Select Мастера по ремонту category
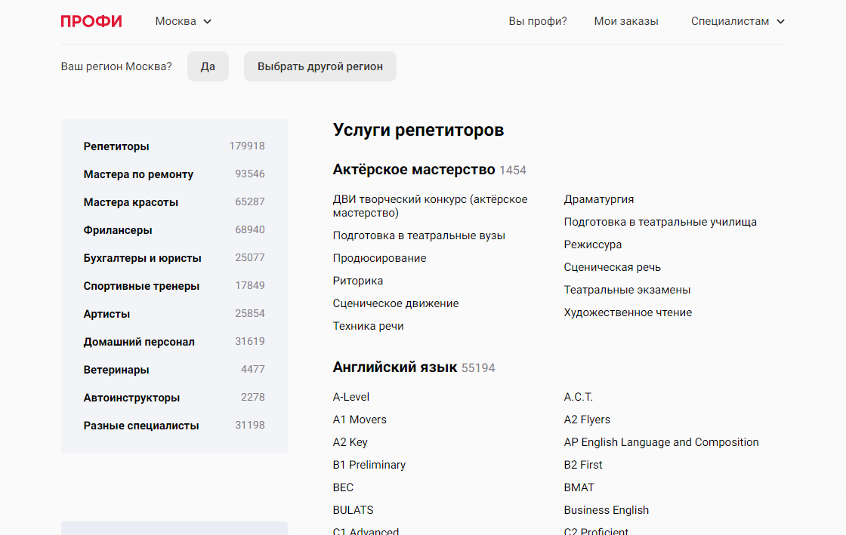This screenshot has width=846, height=535. (138, 174)
